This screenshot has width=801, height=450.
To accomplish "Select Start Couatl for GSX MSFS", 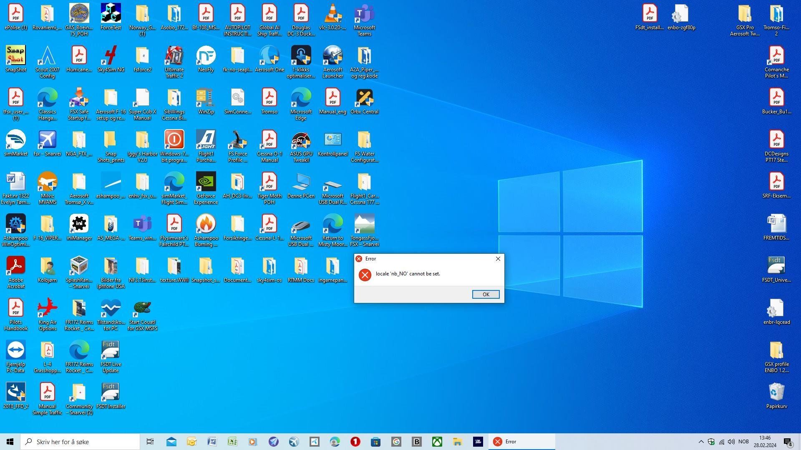I will coord(142,315).
